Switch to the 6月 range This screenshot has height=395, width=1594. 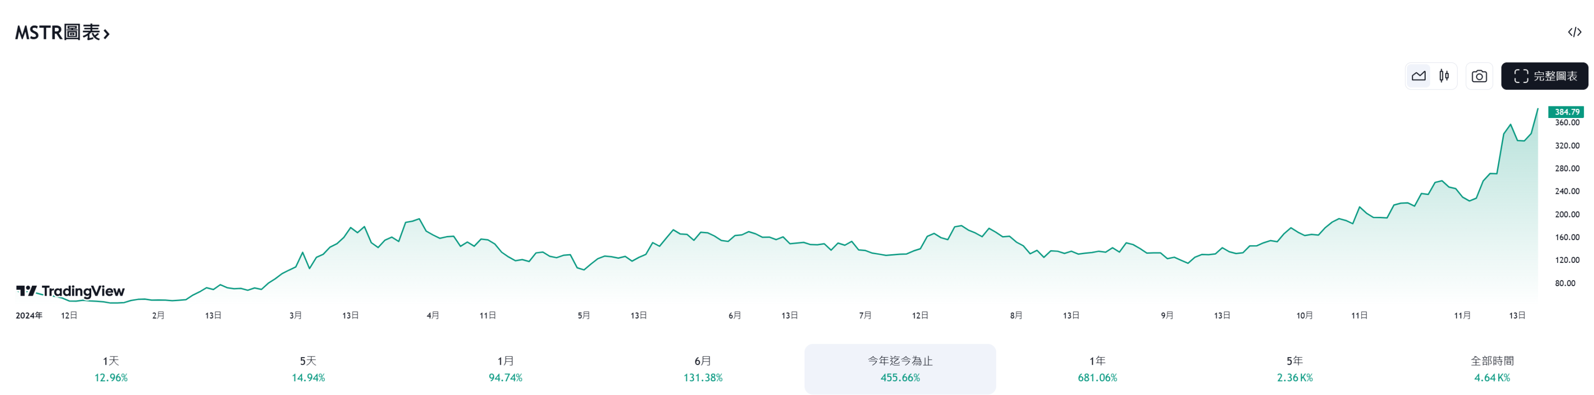point(703,369)
